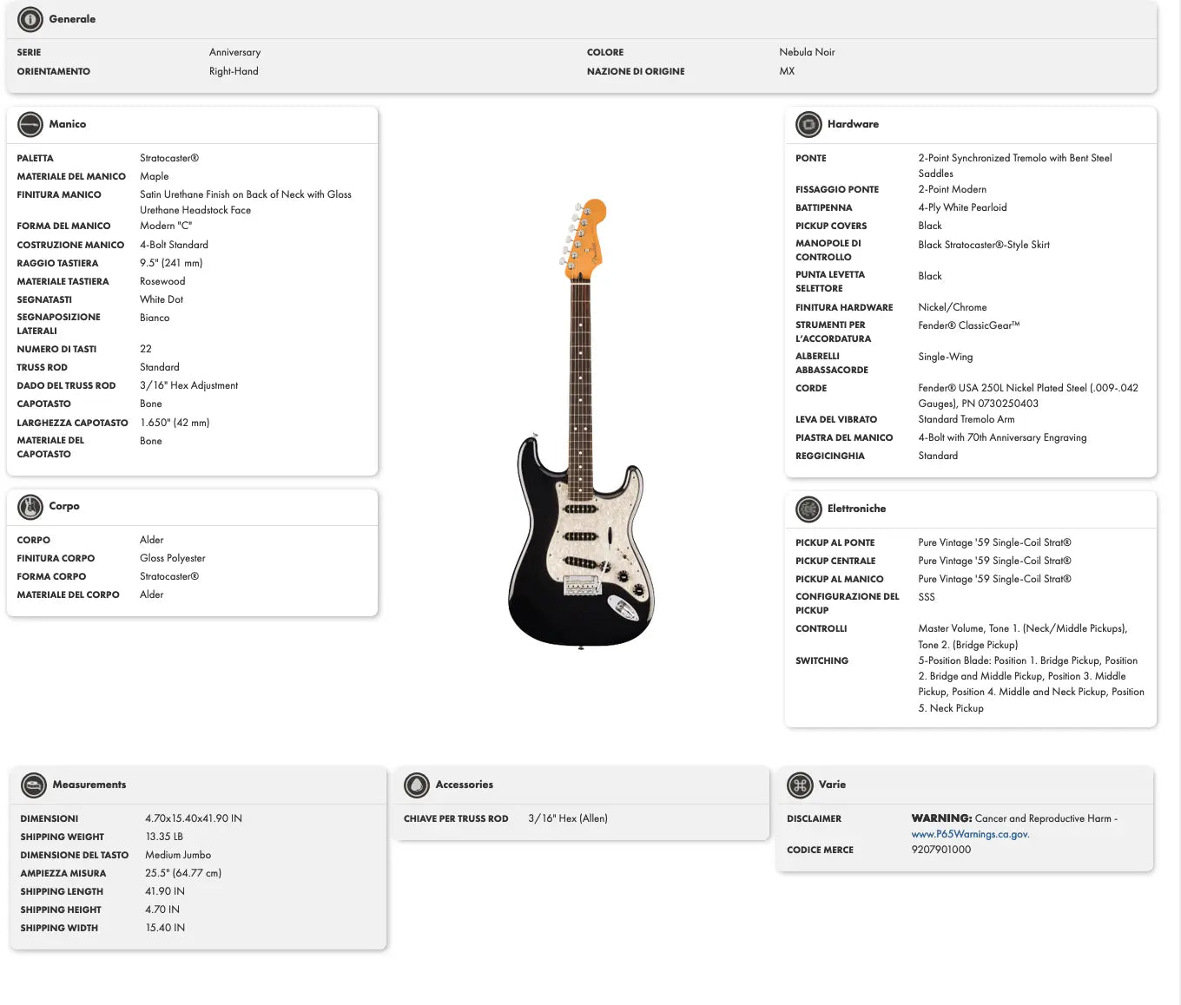Click the 'SWITCHING' label

pos(821,660)
